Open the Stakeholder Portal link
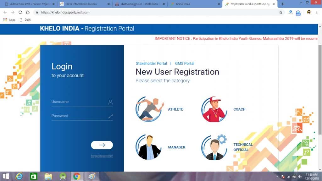Screen dimensions: 322x181 pos(151,63)
